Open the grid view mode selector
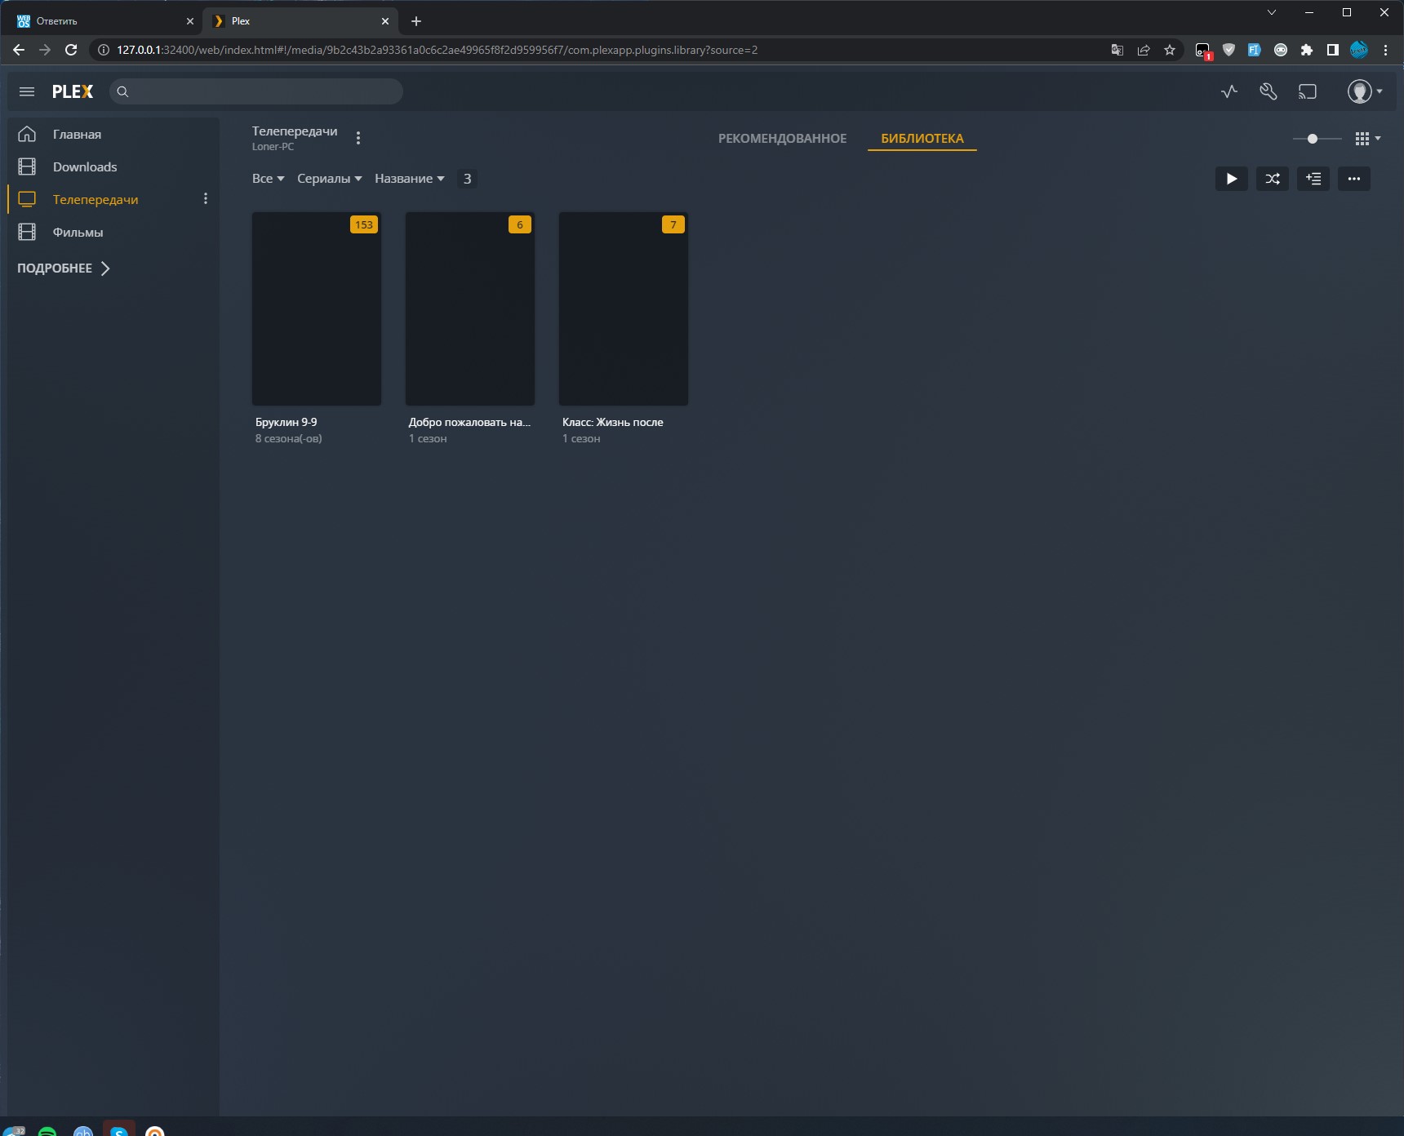Image resolution: width=1404 pixels, height=1136 pixels. (1366, 139)
